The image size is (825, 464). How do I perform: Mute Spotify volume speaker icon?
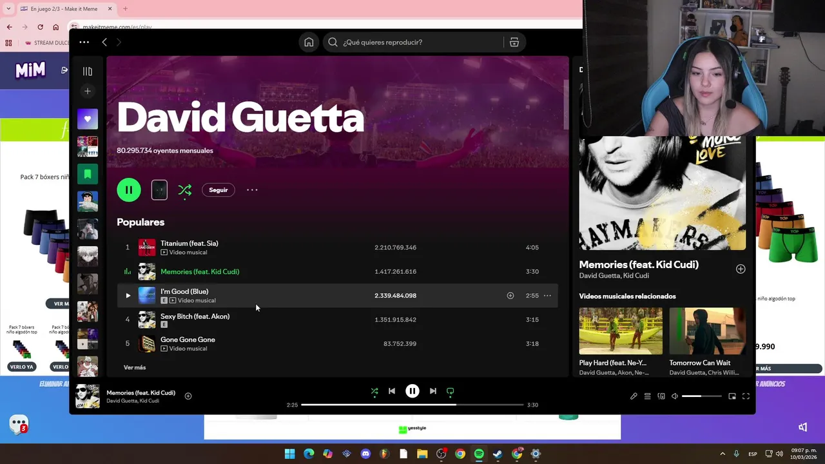point(675,396)
